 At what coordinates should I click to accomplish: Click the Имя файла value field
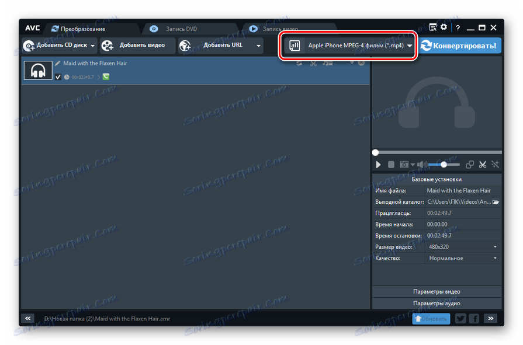pyautogui.click(x=463, y=191)
